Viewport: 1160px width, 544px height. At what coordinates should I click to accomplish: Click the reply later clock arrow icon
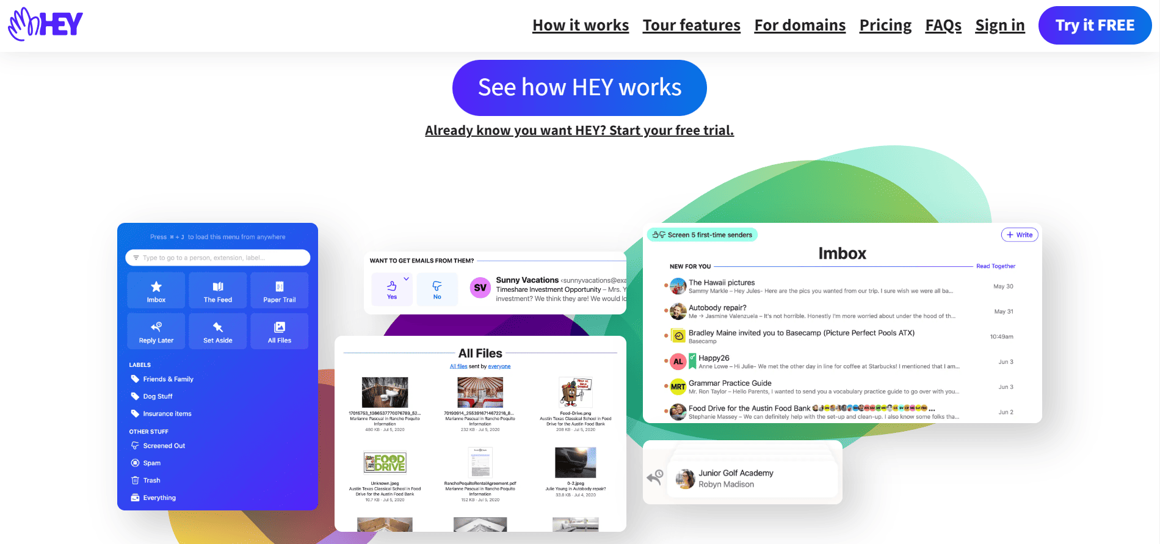coord(655,477)
